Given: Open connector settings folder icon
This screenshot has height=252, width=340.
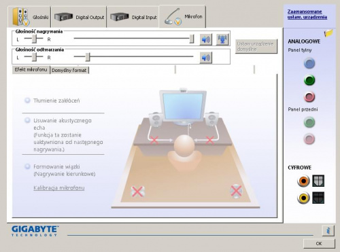Looking at the screenshot, I should 328,33.
